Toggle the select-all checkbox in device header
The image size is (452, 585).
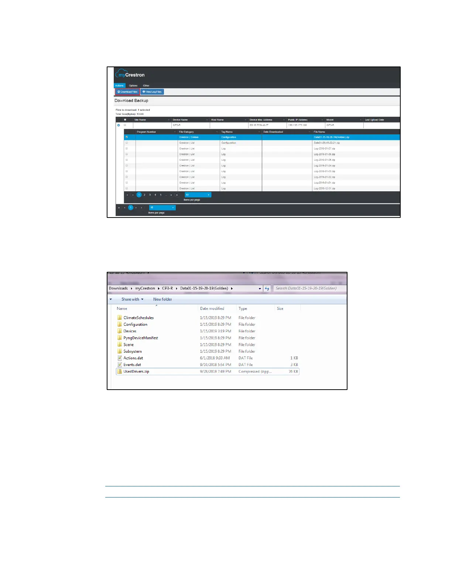pyautogui.click(x=125, y=120)
